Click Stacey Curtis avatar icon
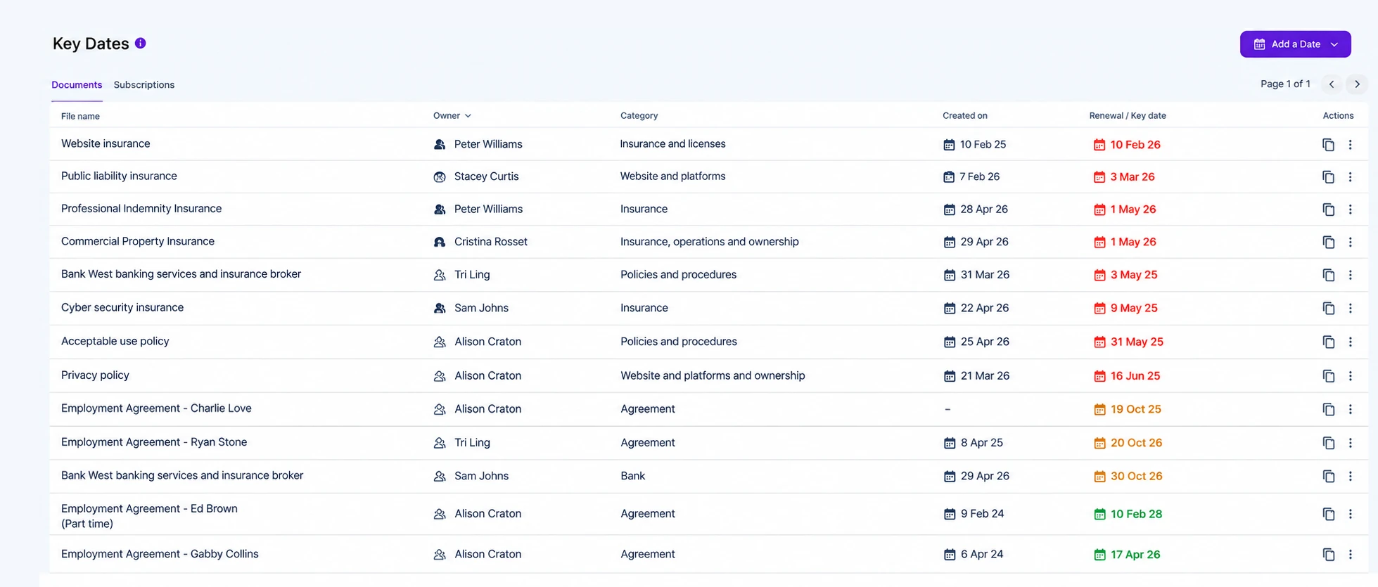The image size is (1378, 587). [x=440, y=177]
